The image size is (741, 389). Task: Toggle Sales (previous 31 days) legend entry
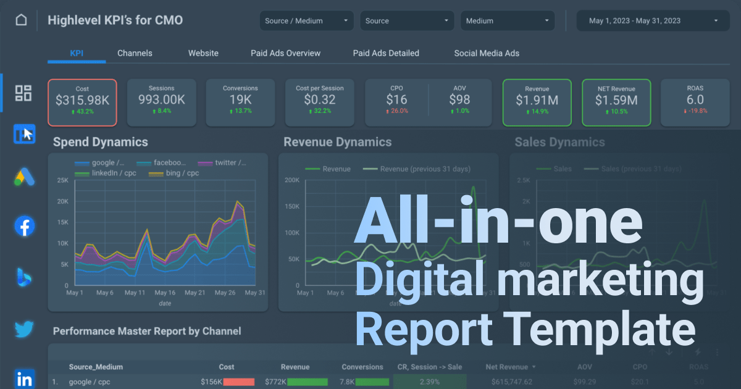click(x=633, y=169)
